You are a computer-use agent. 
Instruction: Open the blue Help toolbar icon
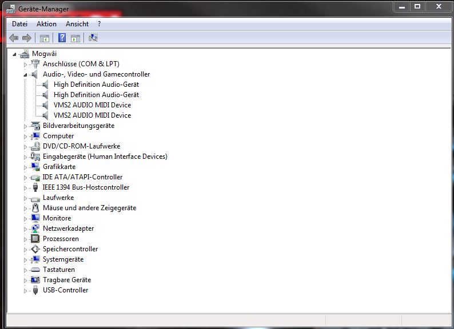pyautogui.click(x=62, y=38)
